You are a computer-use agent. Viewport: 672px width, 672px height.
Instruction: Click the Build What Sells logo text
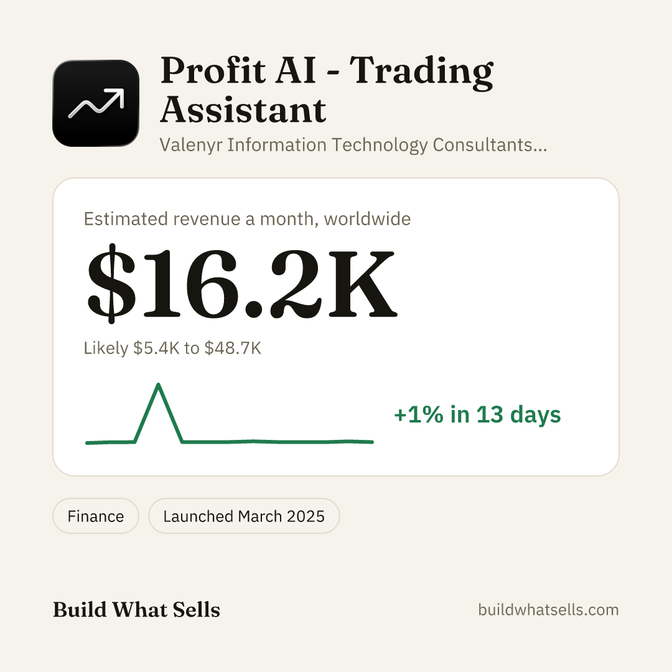click(136, 609)
